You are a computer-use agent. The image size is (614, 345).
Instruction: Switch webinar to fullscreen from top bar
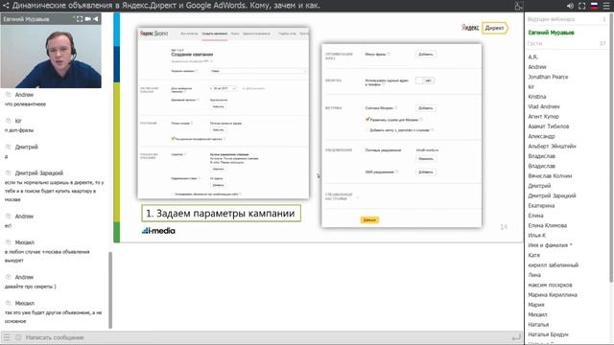click(x=582, y=6)
